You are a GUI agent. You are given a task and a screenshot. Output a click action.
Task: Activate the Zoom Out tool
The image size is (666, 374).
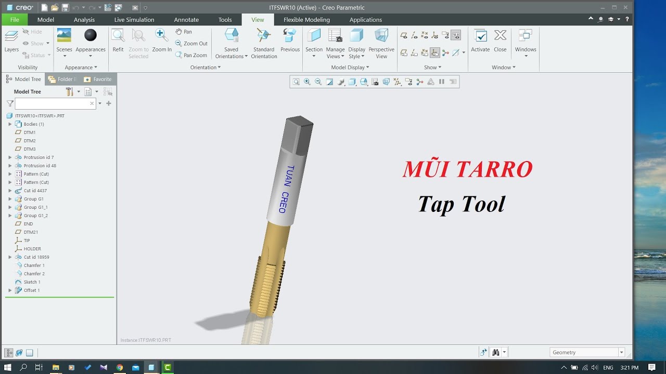(x=191, y=44)
